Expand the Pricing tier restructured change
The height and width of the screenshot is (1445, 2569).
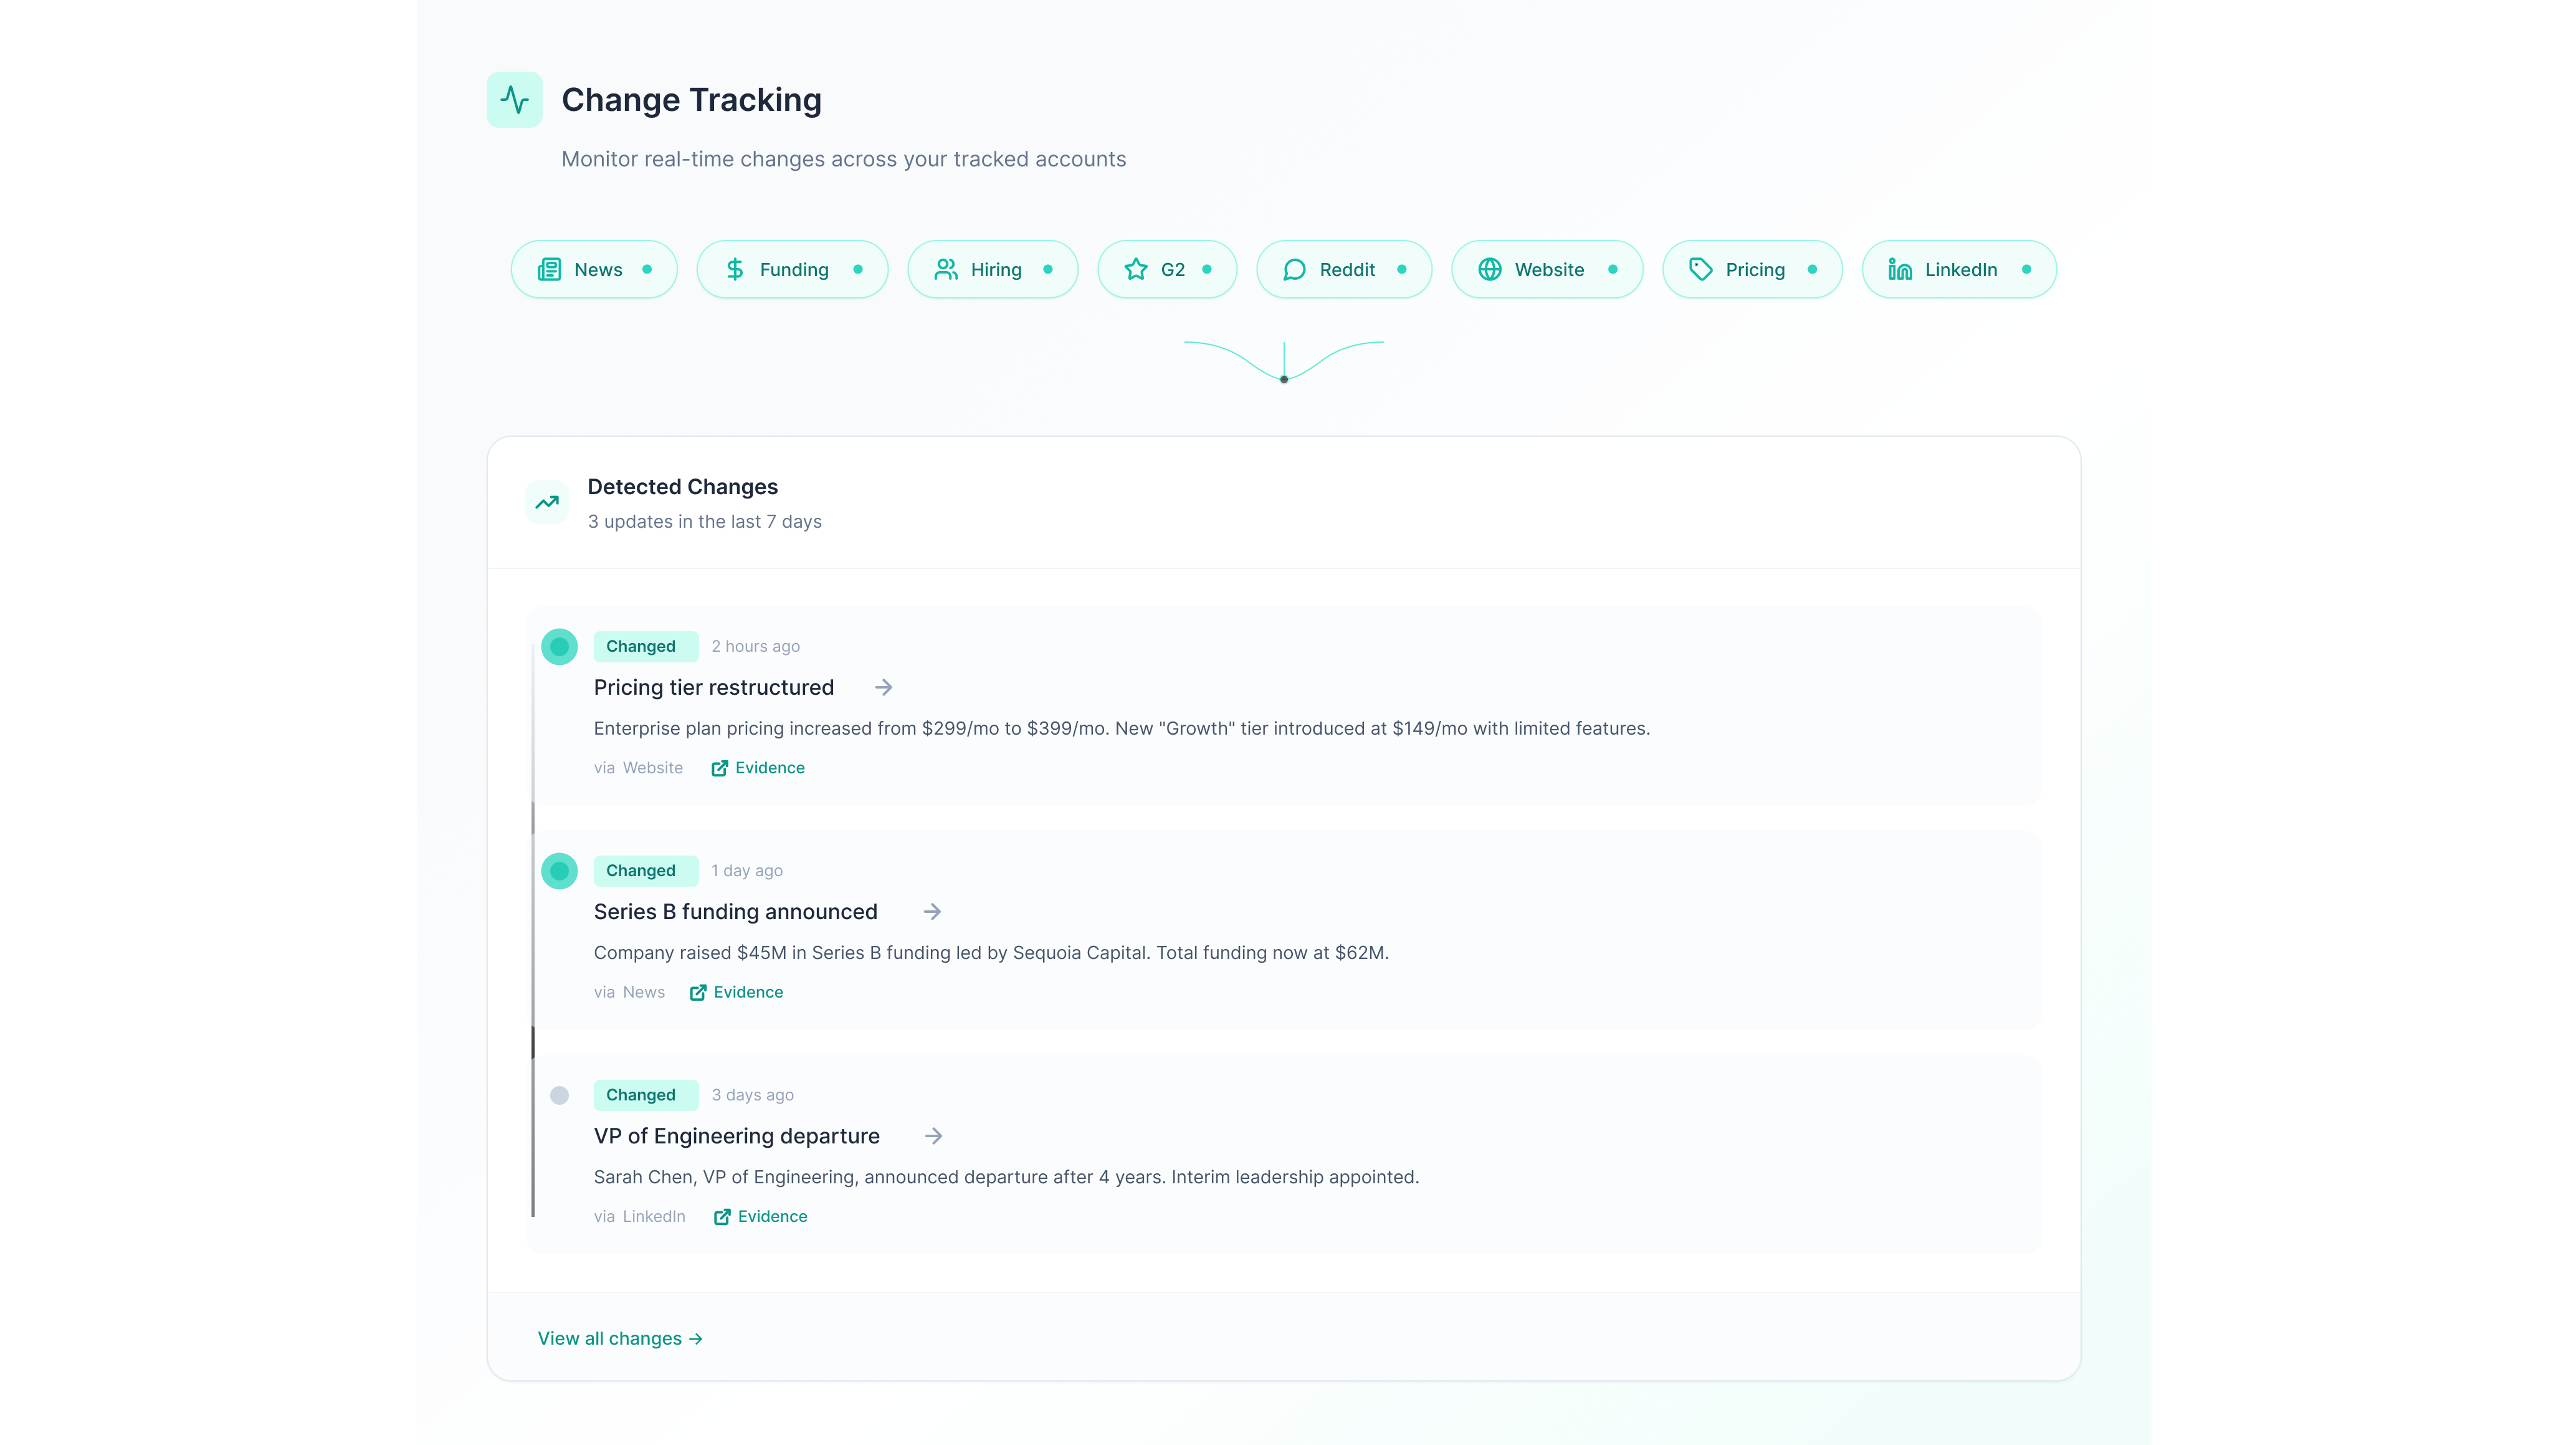click(882, 687)
